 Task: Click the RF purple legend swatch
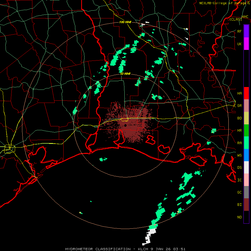coord(246,31)
